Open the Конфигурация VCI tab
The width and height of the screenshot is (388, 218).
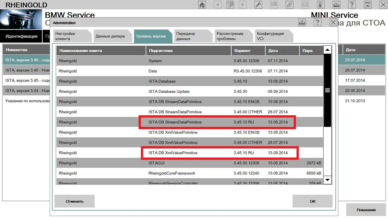pyautogui.click(x=271, y=36)
